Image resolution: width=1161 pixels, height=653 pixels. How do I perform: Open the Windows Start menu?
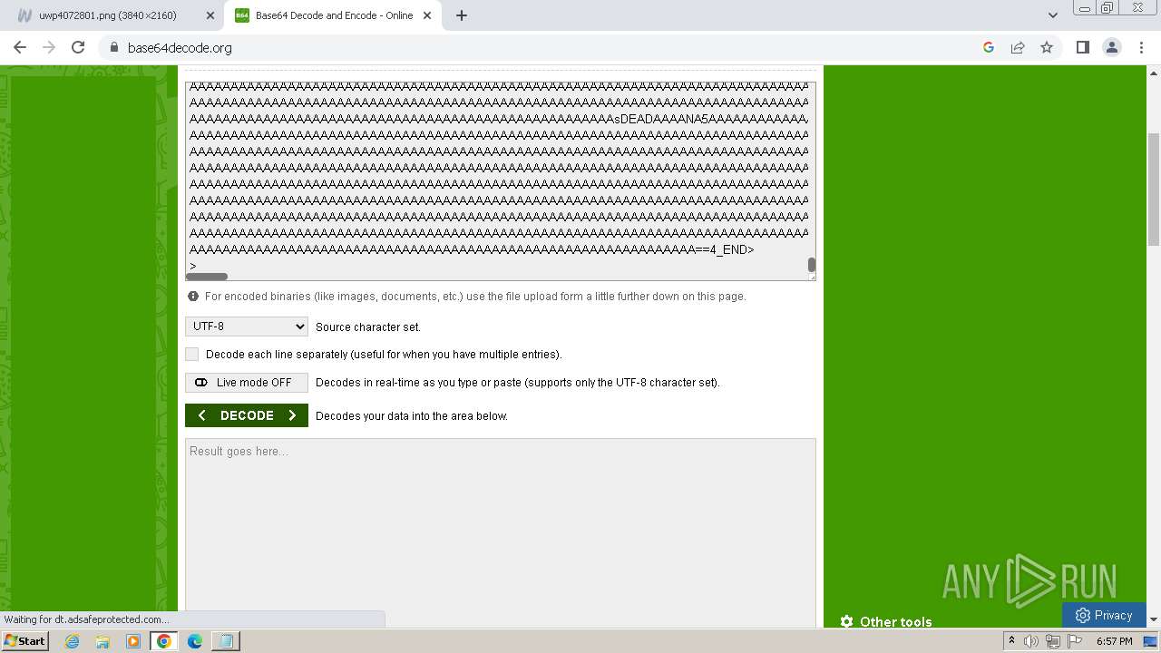tap(25, 640)
